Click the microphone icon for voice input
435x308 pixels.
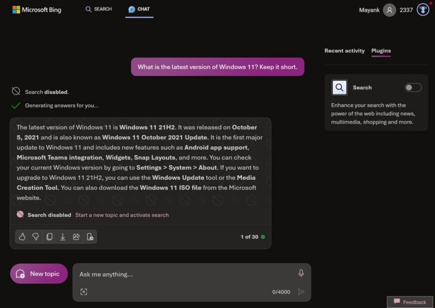pos(301,273)
